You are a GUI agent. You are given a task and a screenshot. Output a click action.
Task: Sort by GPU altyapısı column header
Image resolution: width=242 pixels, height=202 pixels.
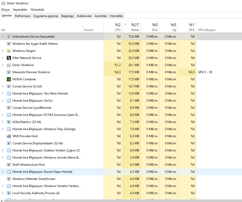[219, 27]
